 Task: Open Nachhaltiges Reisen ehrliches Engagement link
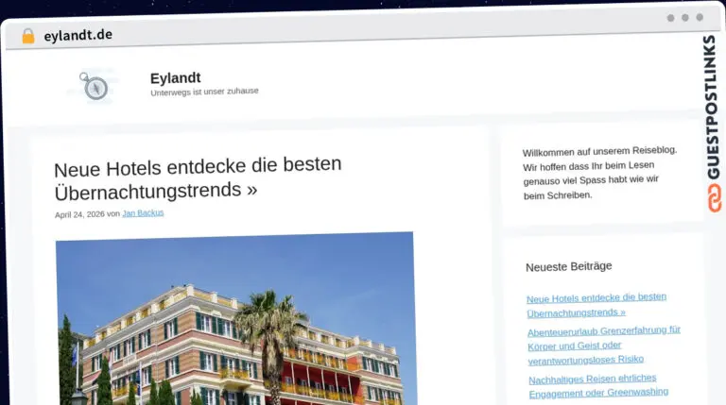pos(598,385)
